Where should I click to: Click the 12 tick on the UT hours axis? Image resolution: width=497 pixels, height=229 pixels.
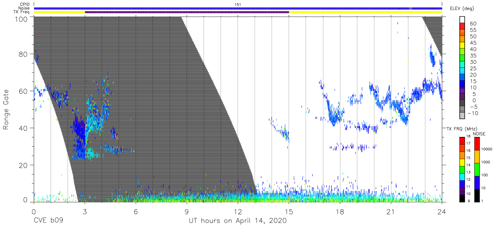point(238,211)
